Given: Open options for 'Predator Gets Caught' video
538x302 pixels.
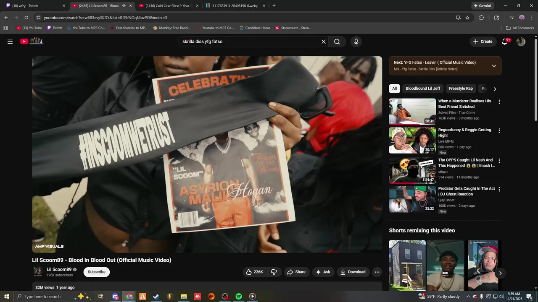Looking at the screenshot, I should (499, 190).
